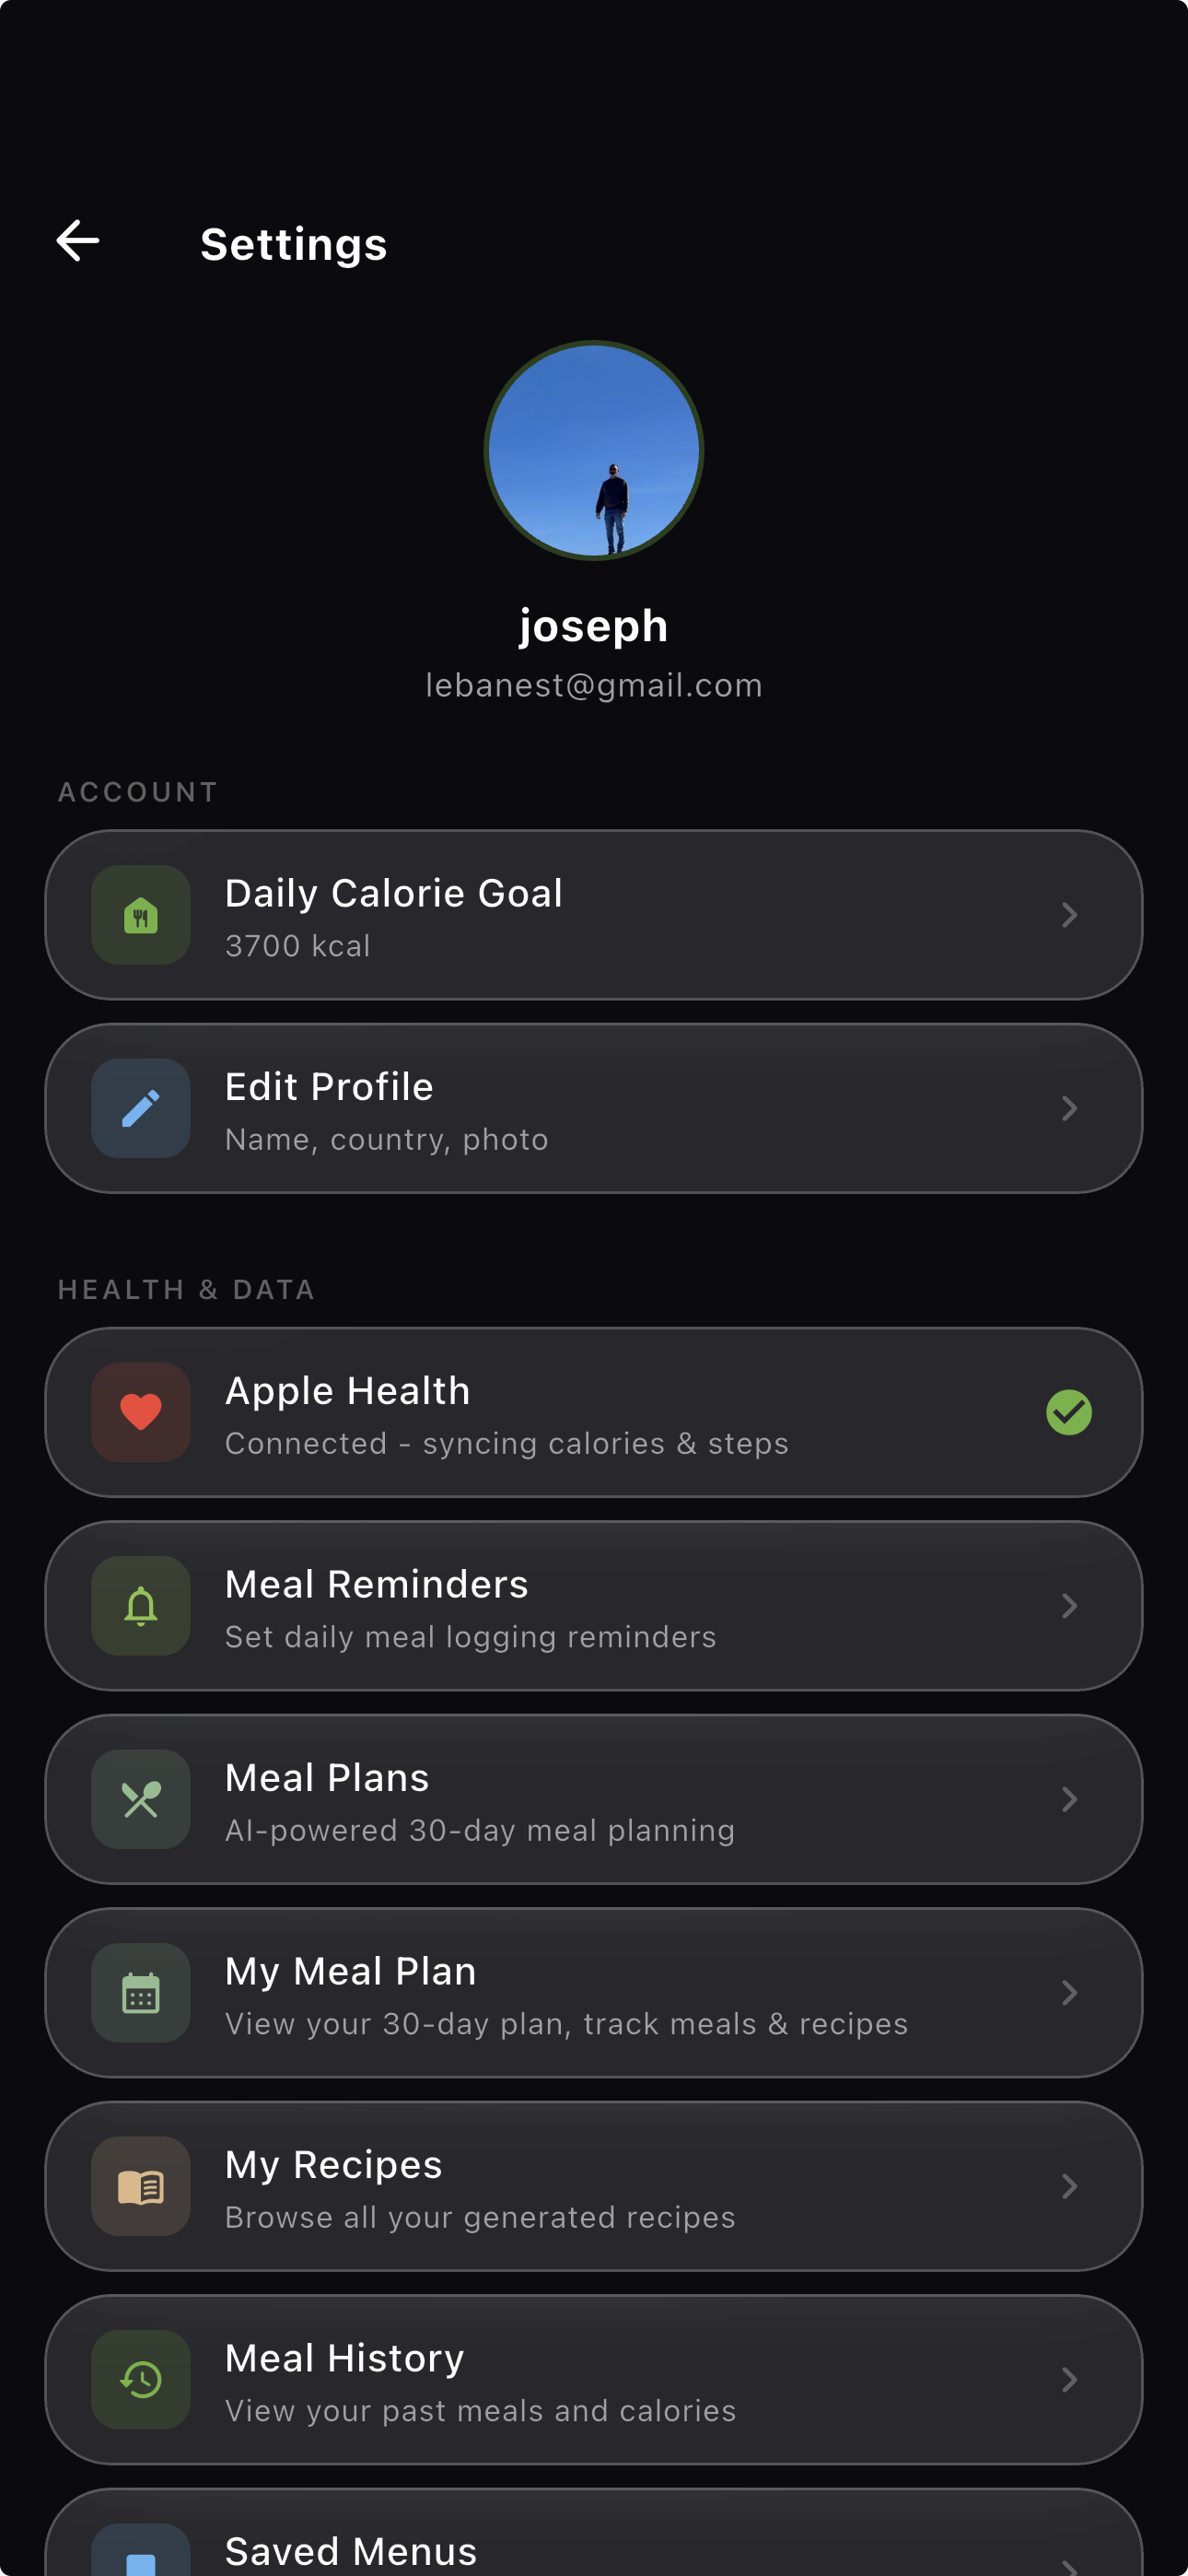Screen dimensions: 1188x2576
Task: Tap the joseph profile photo
Action: [594, 451]
